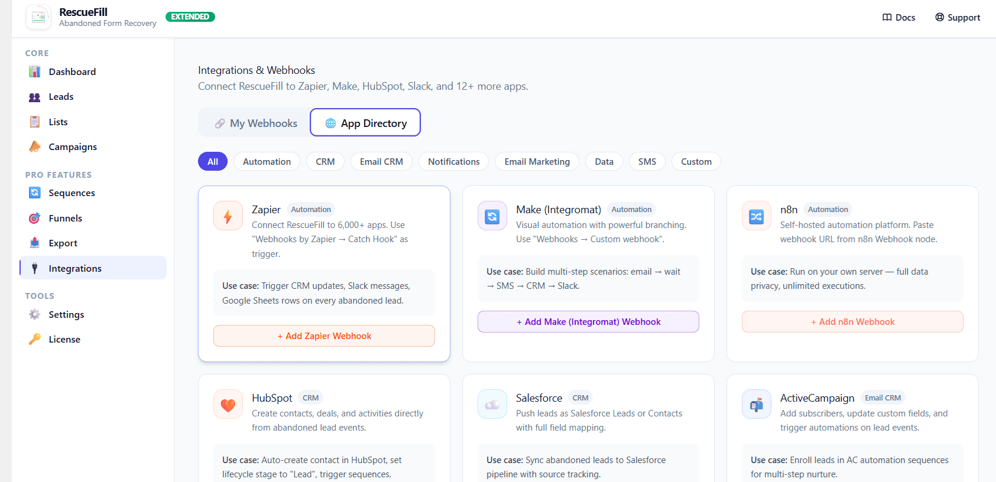Screen dimensions: 996x482
Task: Go to Dashboard in sidebar
Action: click(x=93, y=71)
